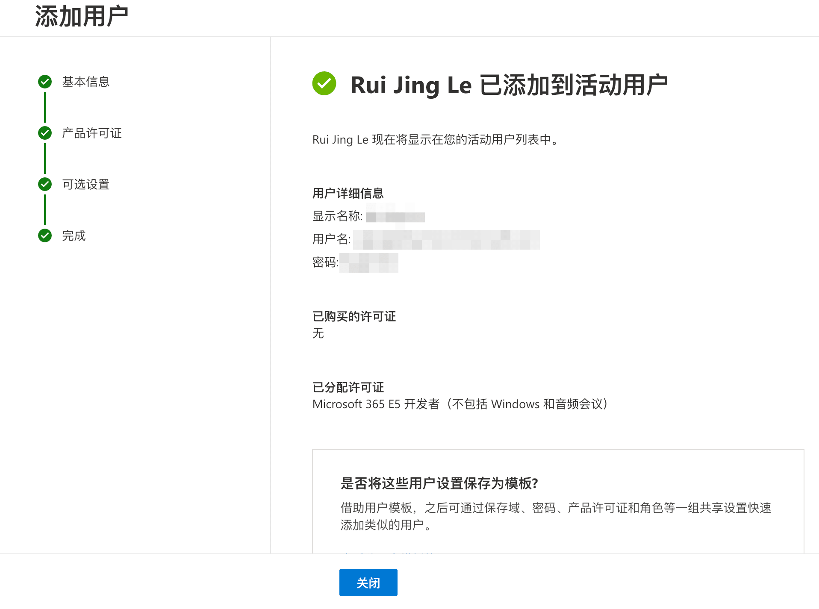Click the 已分配许可证 section heading
This screenshot has height=609, width=819.
tap(348, 387)
